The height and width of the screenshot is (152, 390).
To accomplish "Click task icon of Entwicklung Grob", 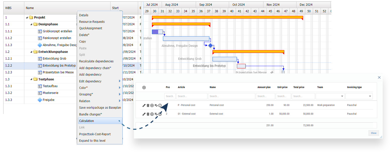I will 40,59.
